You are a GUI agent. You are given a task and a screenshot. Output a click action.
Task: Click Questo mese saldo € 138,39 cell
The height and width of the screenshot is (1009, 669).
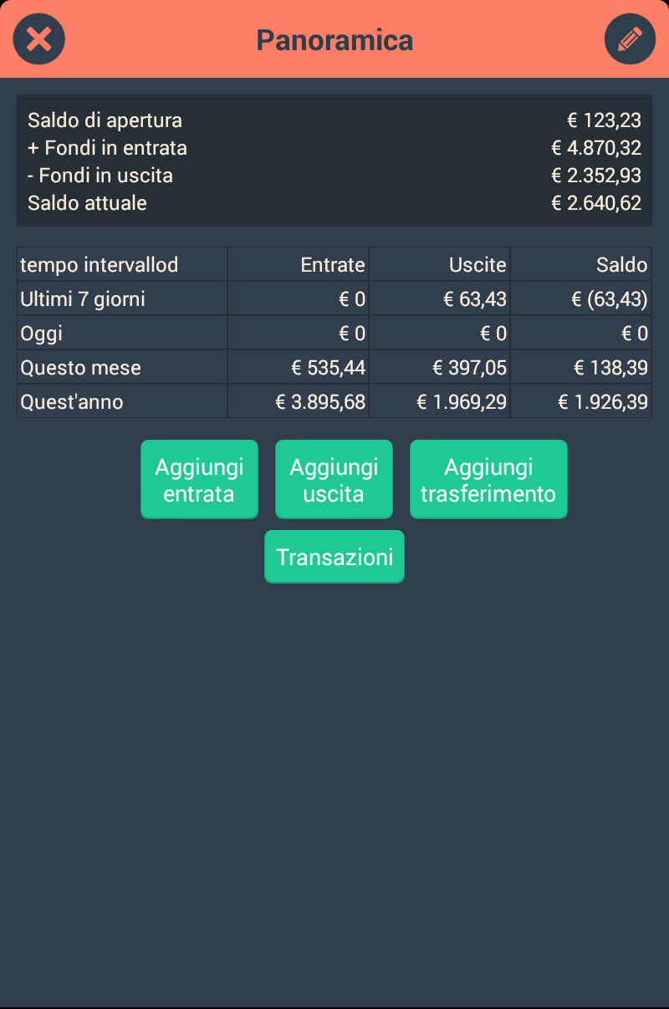581,368
